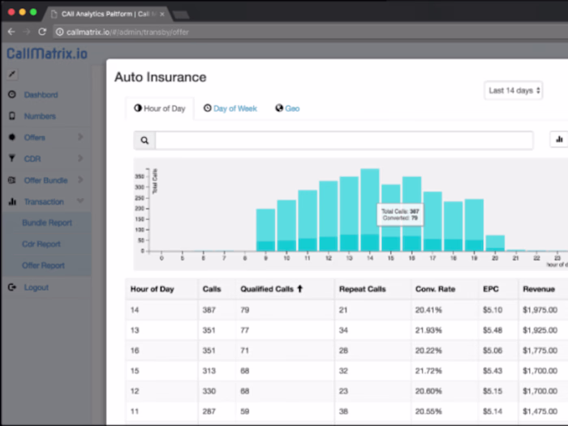Click the Numbers phone icon
Screen dimensions: 568x426
(x=12, y=116)
